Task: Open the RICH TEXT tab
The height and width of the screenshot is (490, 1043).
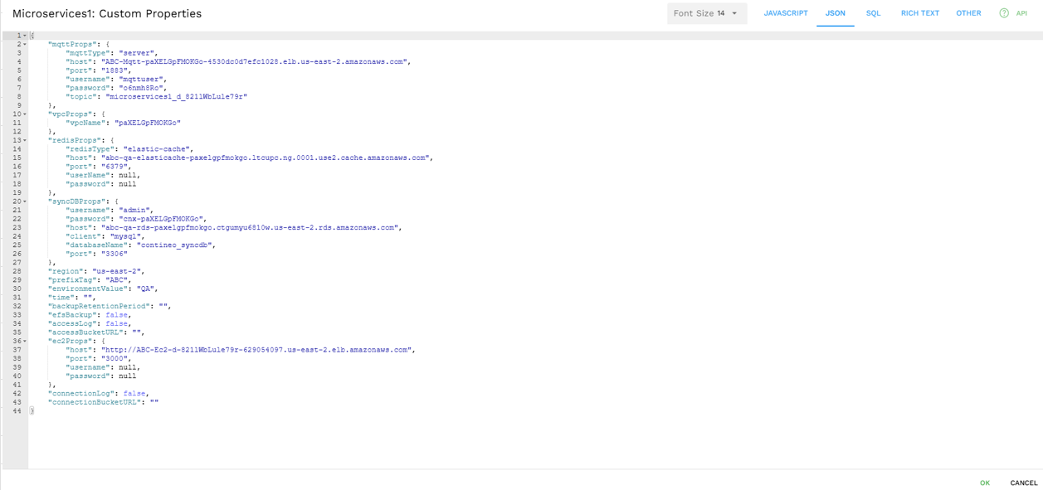Action: point(919,13)
